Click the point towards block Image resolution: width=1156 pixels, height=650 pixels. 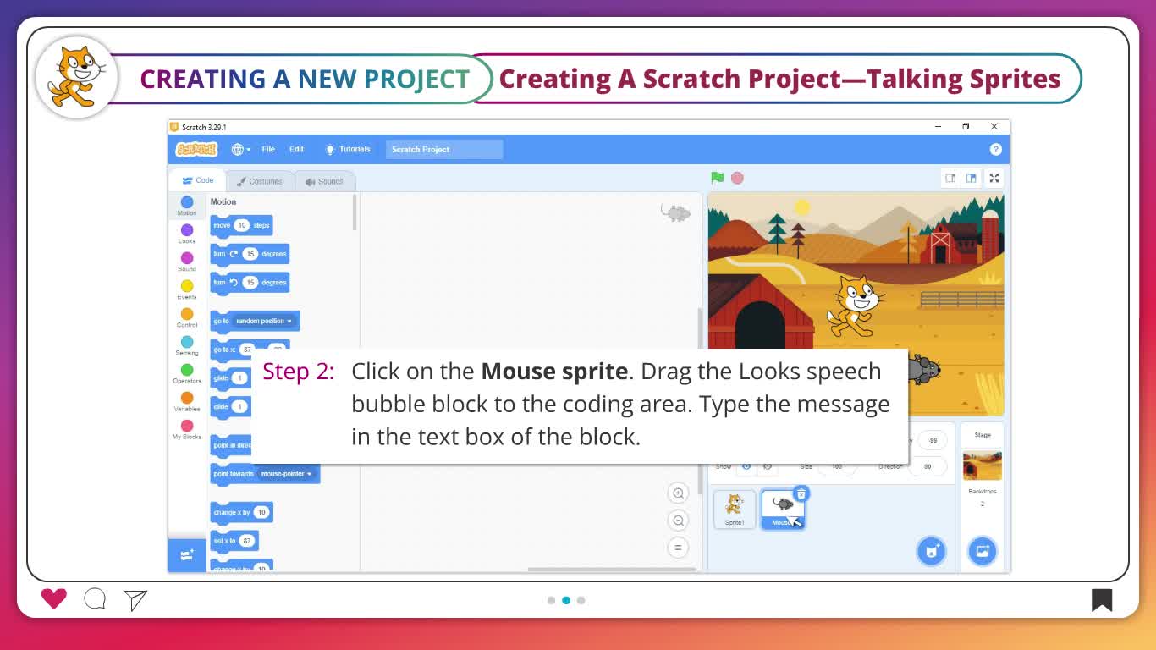(x=265, y=474)
